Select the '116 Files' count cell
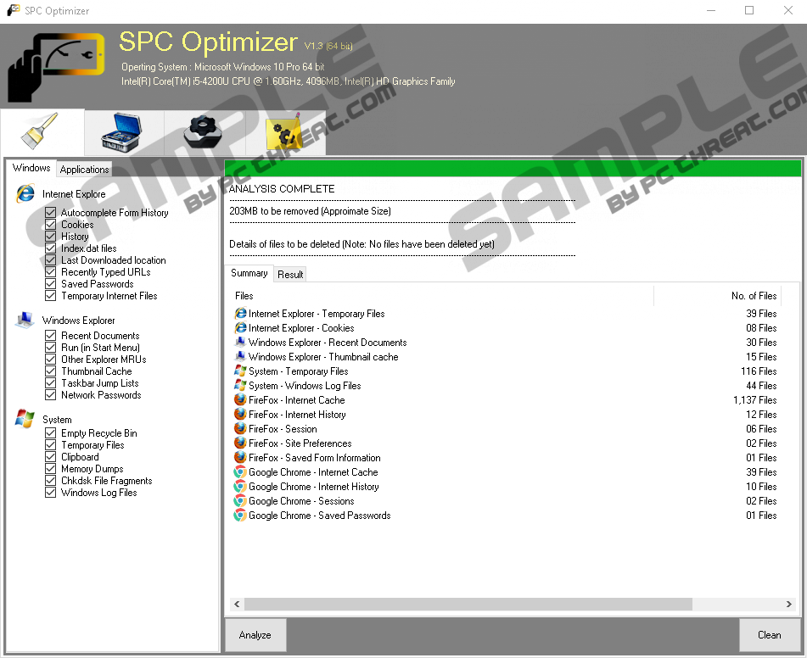This screenshot has height=658, width=807. tap(759, 371)
